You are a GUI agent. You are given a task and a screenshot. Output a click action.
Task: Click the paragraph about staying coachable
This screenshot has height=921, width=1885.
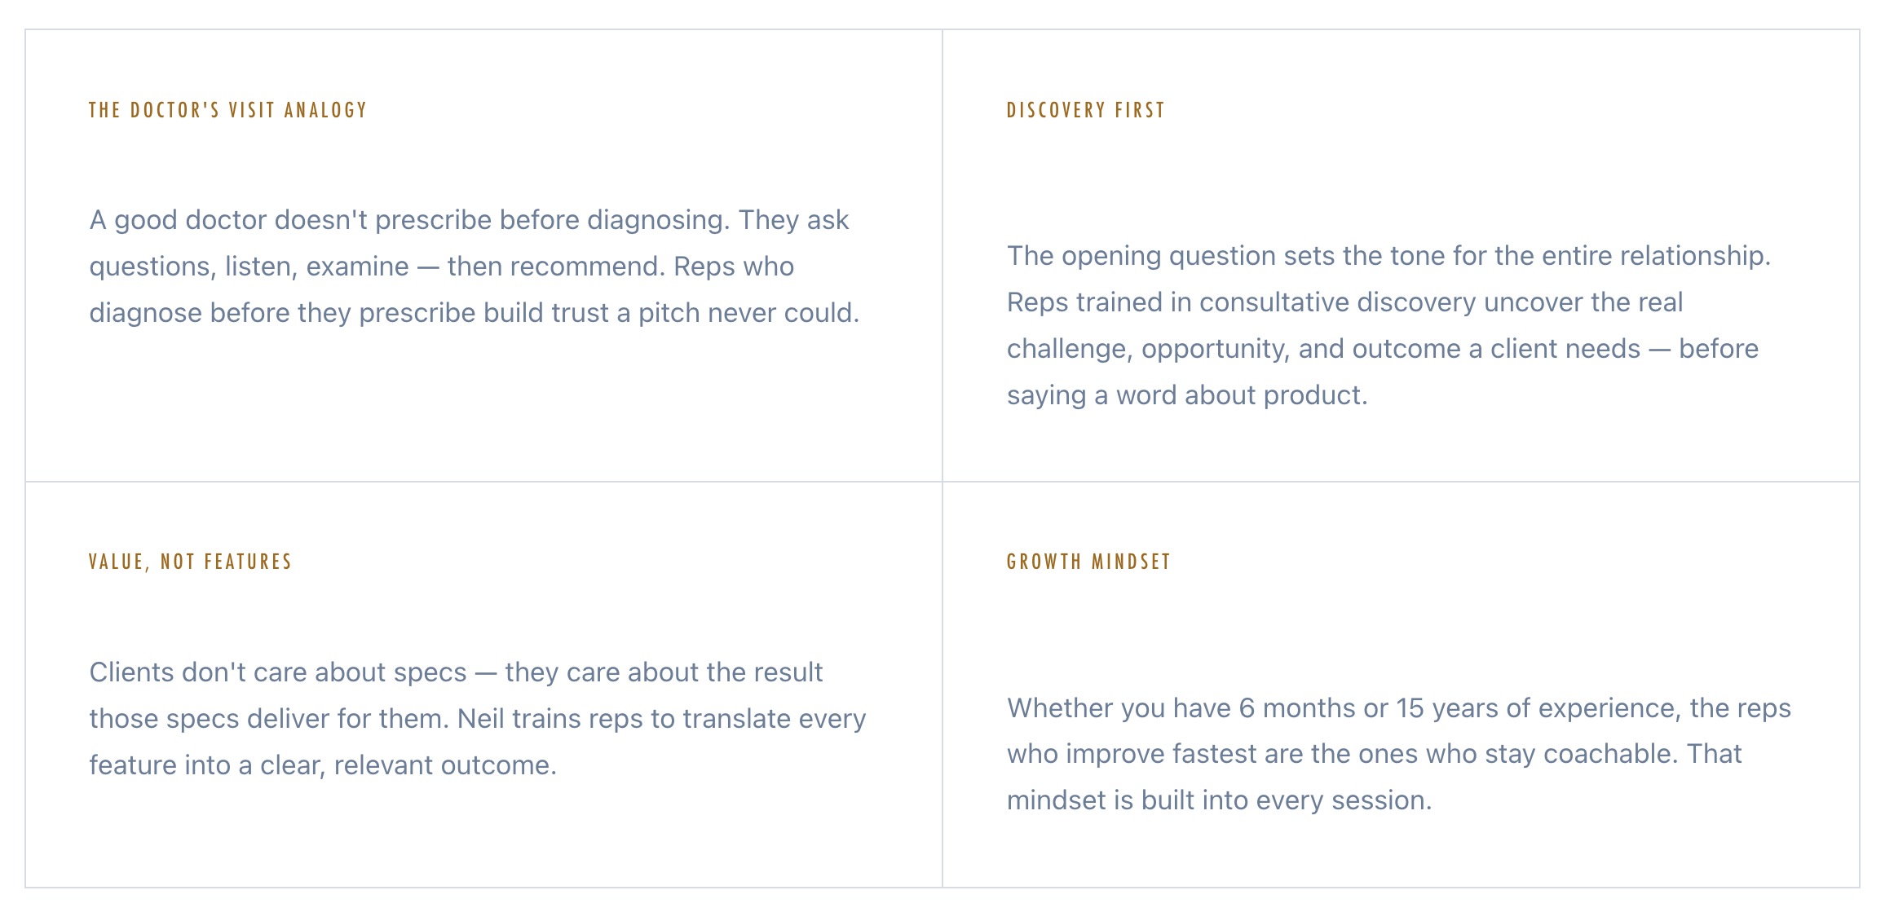(1398, 754)
